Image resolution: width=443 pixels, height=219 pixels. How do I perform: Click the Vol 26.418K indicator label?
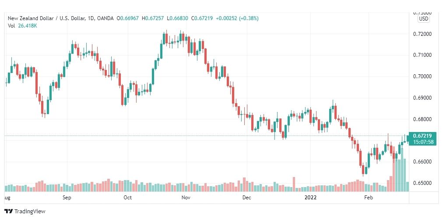[23, 26]
